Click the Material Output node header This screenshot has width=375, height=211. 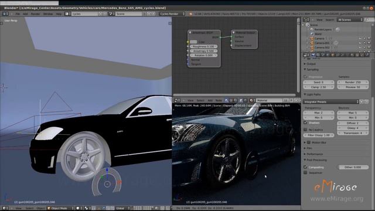point(244,32)
